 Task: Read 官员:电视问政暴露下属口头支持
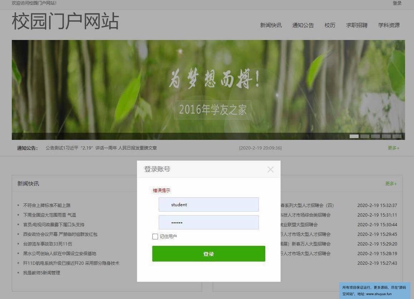tap(54, 225)
